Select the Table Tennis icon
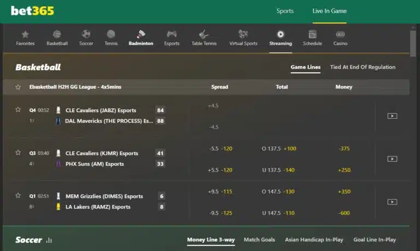The height and width of the screenshot is (251, 420). coord(204,34)
